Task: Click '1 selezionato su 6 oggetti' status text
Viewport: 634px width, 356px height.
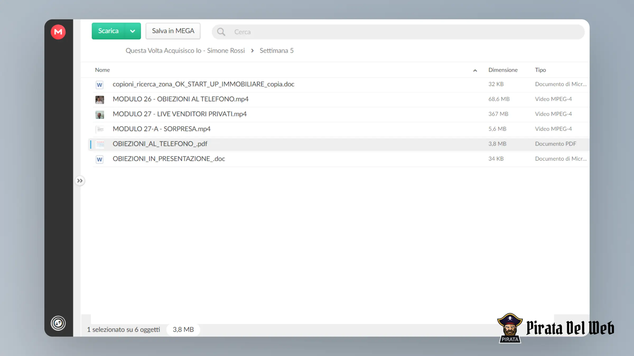Action: point(123,330)
